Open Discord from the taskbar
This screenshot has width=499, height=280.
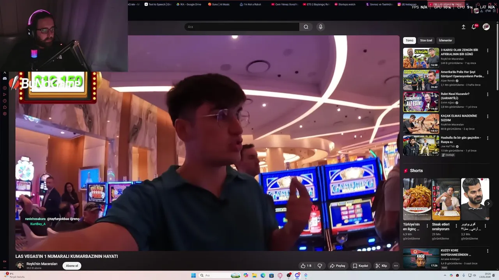coord(297,275)
